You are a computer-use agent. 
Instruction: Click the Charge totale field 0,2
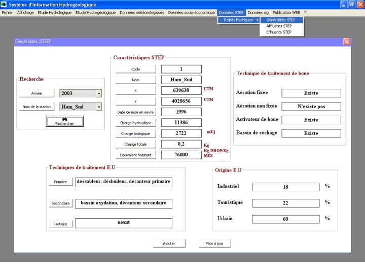[181, 144]
